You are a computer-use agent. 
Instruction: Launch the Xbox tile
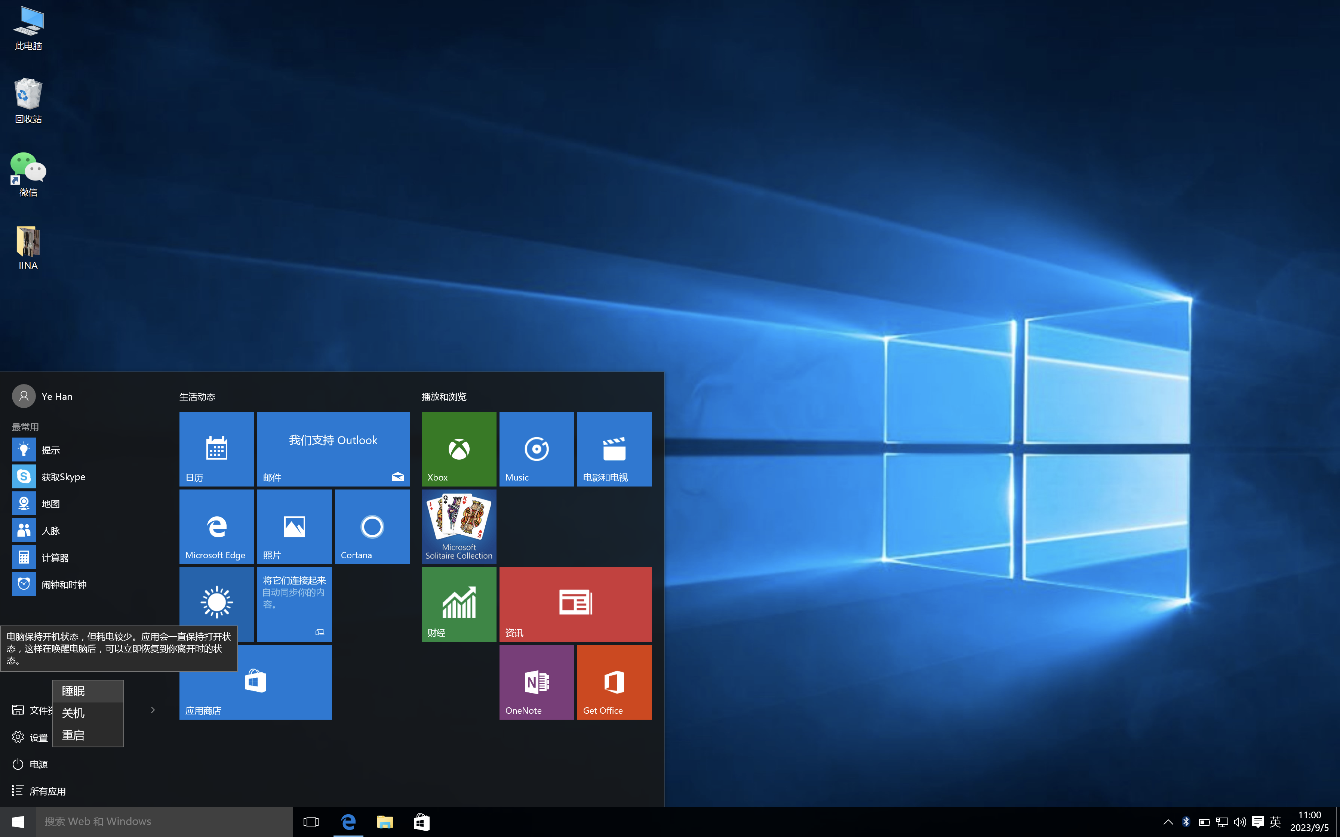point(459,449)
